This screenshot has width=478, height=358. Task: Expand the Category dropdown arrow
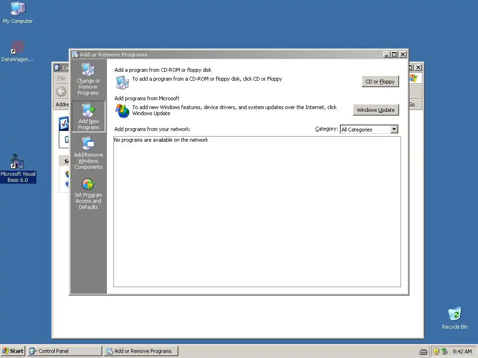coord(394,130)
